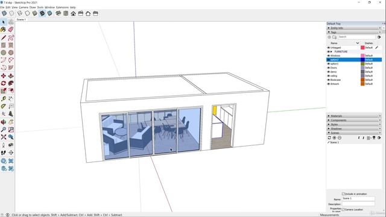Click Zoom Extents tool
The image size is (386, 217).
tap(4, 137)
